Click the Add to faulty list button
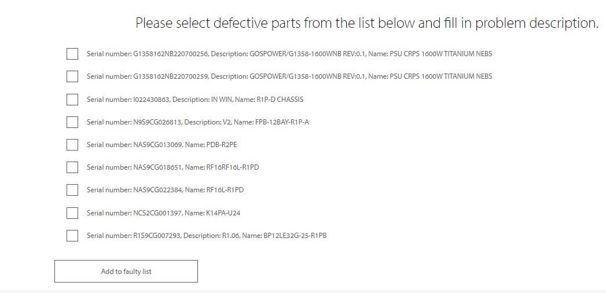Image resolution: width=606 pixels, height=293 pixels. (126, 272)
